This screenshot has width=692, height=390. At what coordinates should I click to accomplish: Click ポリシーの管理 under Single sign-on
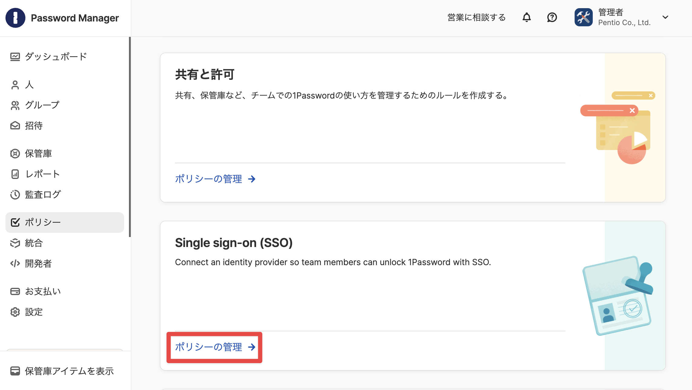click(x=216, y=347)
